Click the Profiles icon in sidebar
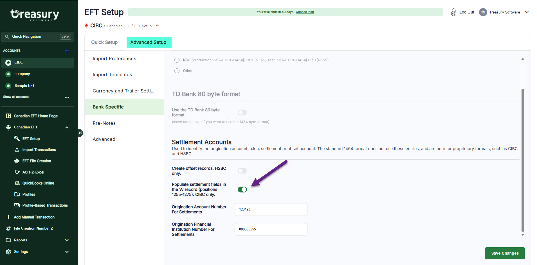This screenshot has height=265, width=537. (17, 194)
